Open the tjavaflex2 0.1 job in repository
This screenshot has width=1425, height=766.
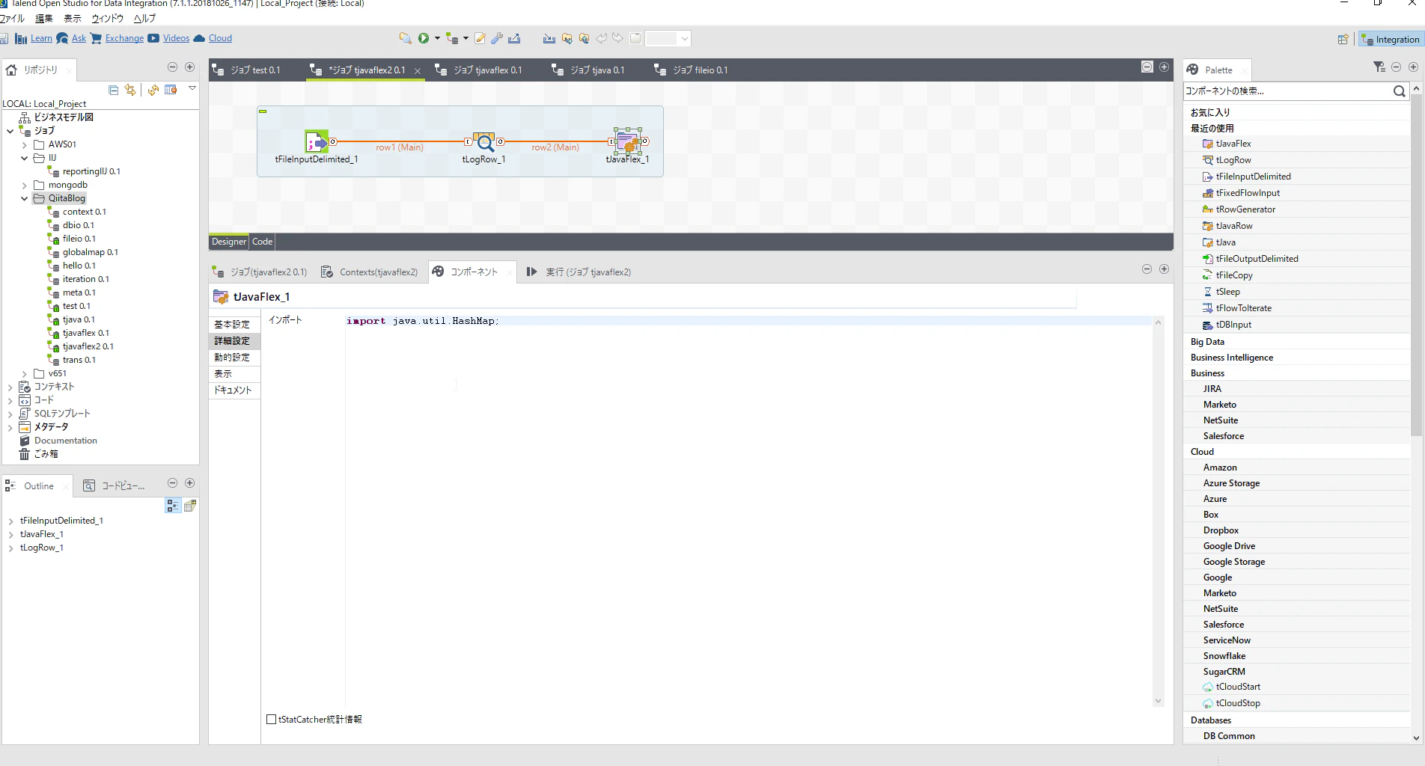pyautogui.click(x=88, y=346)
